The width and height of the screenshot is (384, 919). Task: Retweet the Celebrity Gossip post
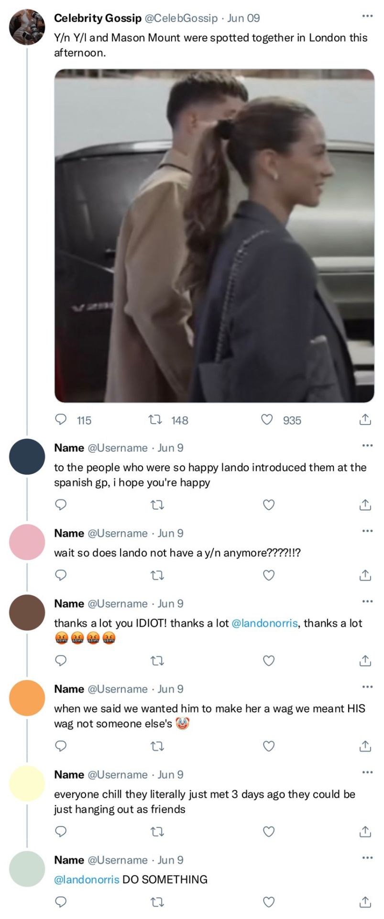tap(154, 420)
